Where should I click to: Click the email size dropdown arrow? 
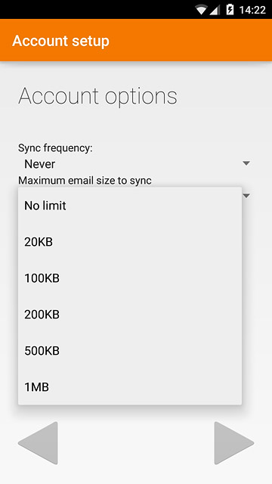(246, 196)
